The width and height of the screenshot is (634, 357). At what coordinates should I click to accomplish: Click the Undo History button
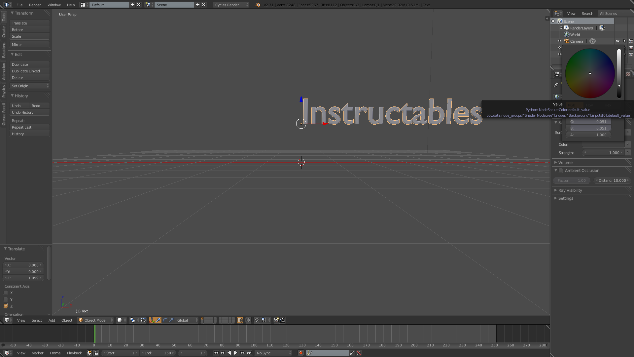click(x=30, y=112)
